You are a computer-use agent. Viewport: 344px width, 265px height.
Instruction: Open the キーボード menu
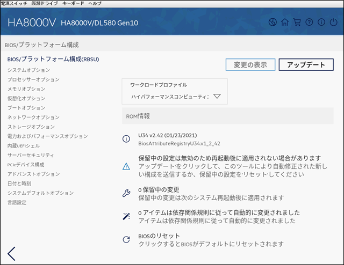point(73,3)
